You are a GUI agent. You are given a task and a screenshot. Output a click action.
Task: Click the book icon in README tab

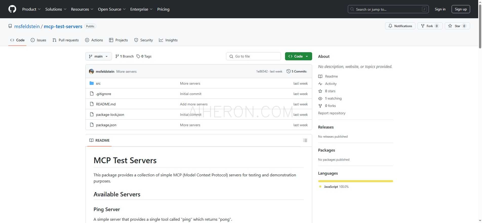[x=91, y=140]
